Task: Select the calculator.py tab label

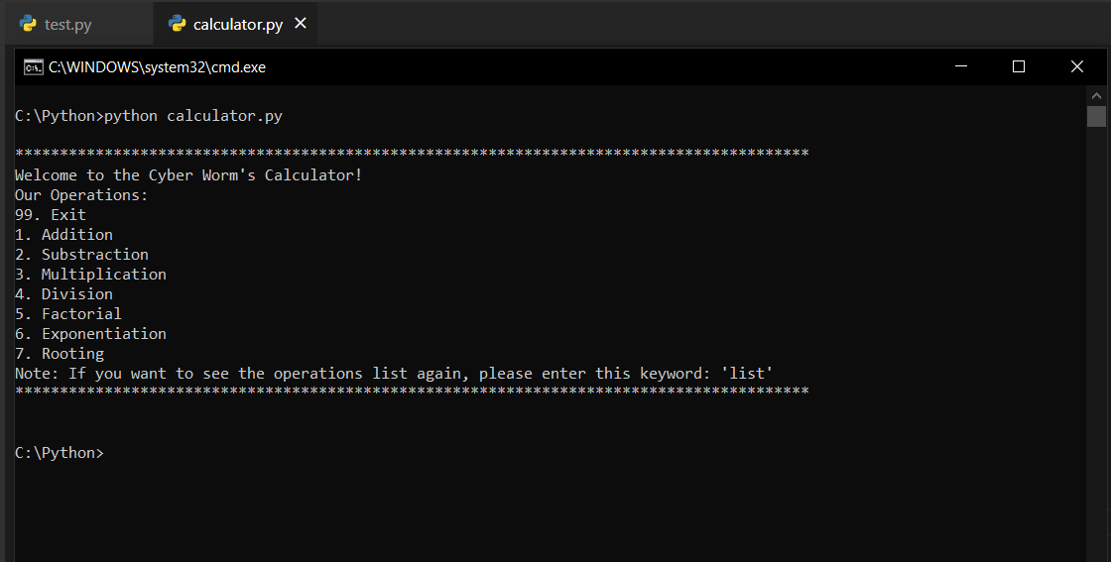Action: 237,25
